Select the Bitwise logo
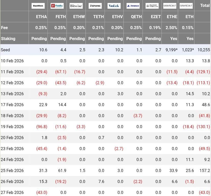 76,6
